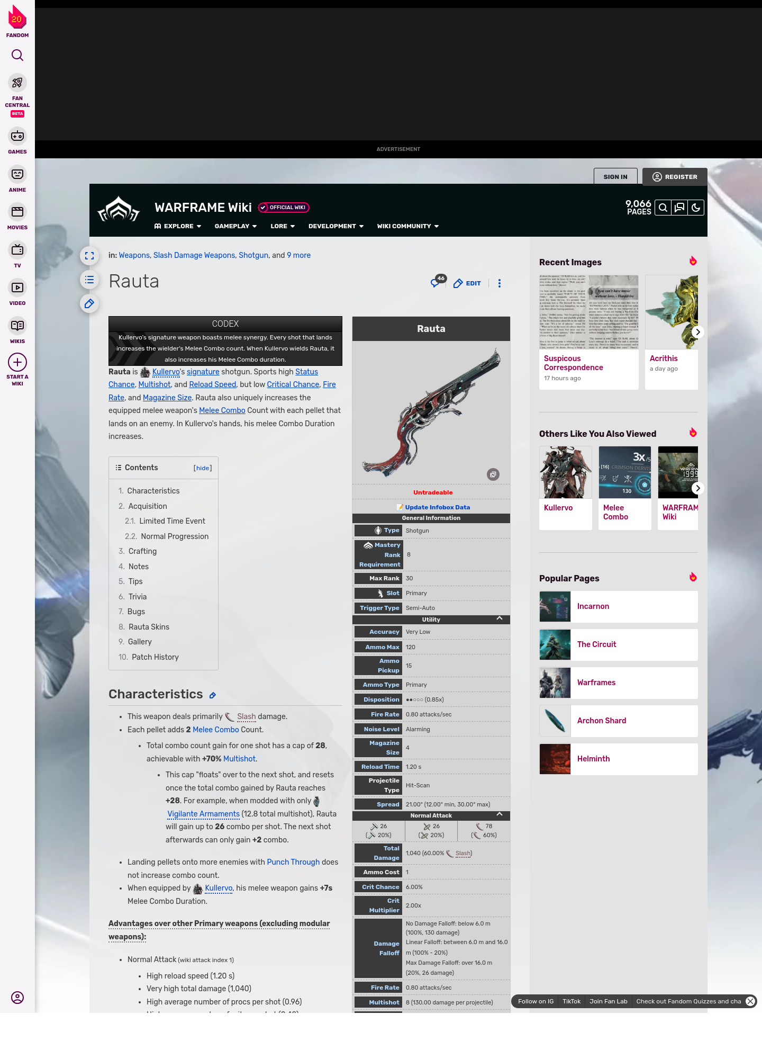Open the Suspicious Correspondence image card
Screen dimensions: 762x1059
(x=589, y=332)
